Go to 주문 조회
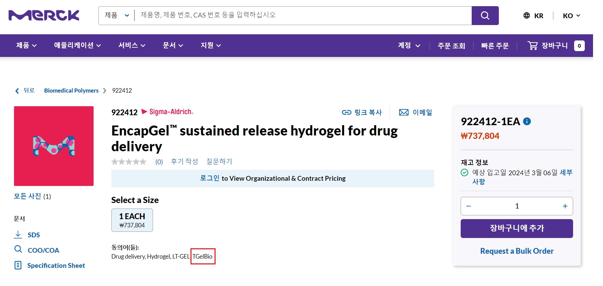 (x=451, y=46)
